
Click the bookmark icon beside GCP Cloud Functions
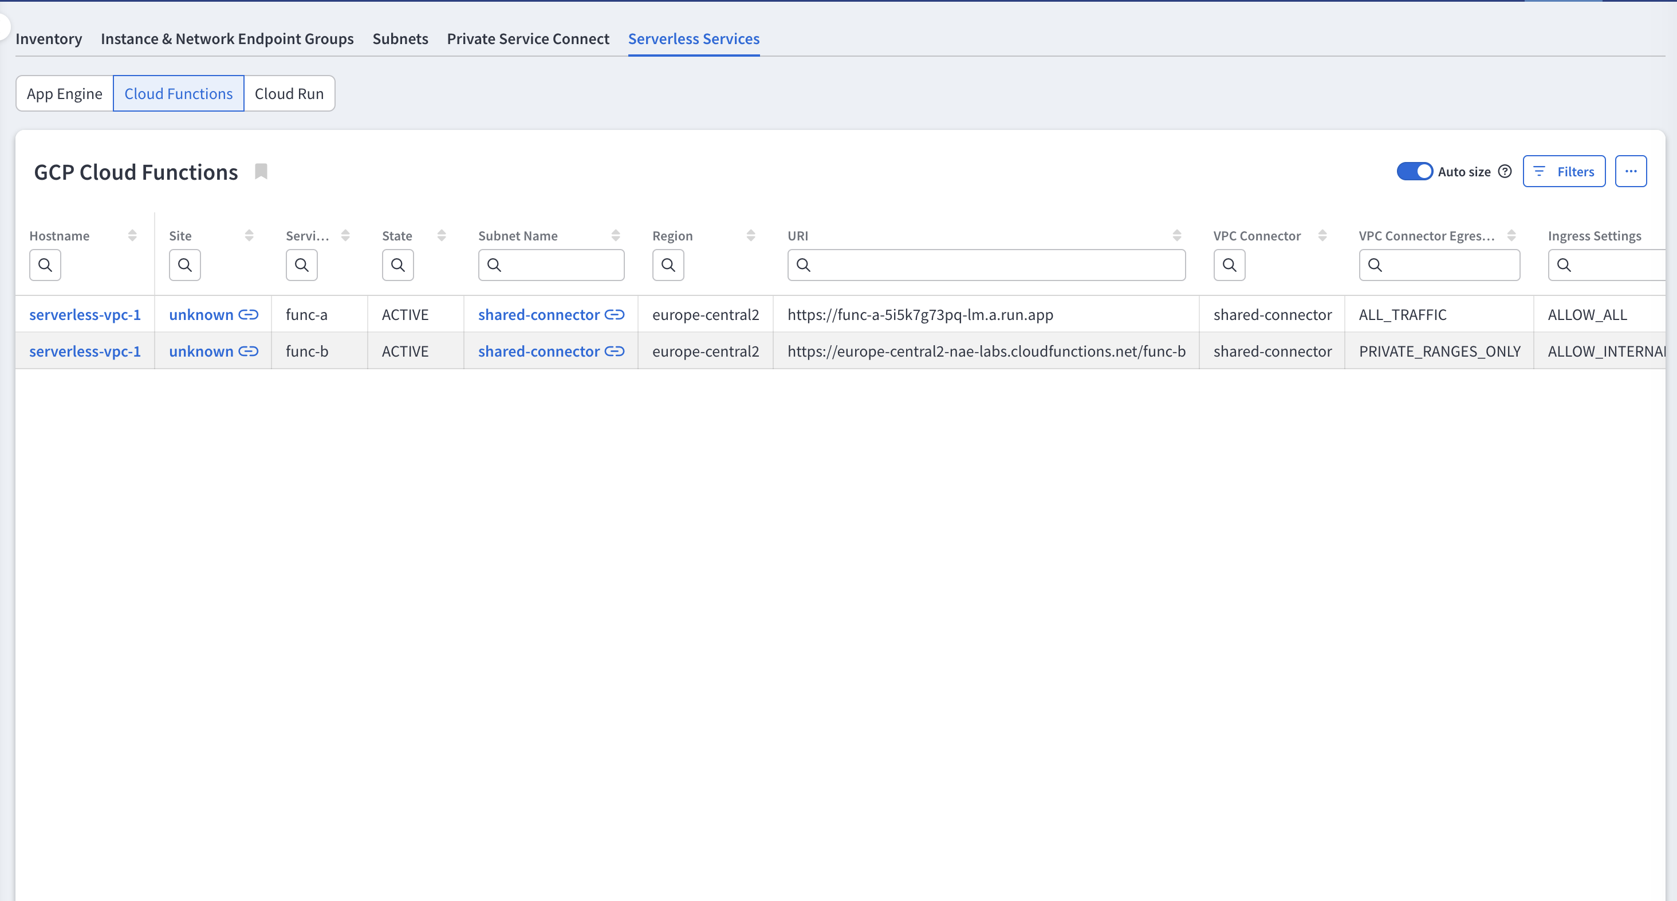coord(261,172)
